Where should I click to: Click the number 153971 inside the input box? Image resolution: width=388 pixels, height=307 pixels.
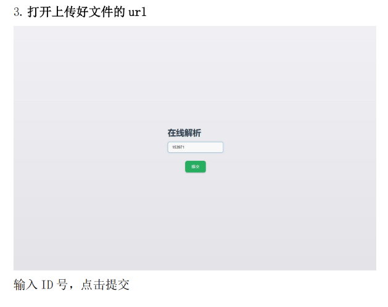click(178, 147)
